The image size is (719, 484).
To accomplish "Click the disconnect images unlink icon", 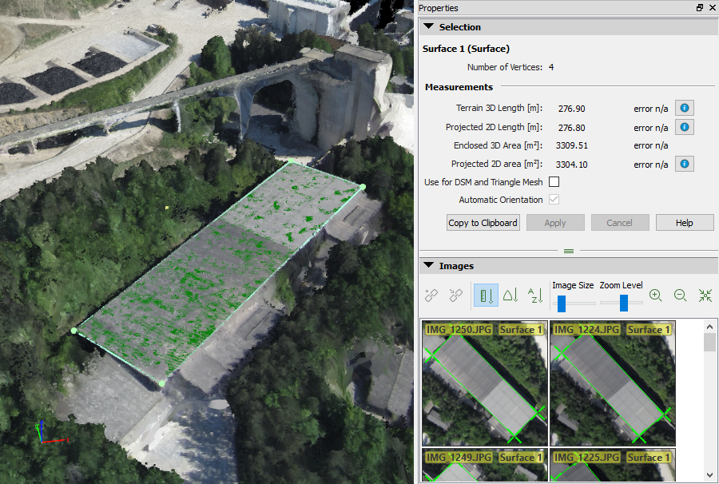I will coord(456,296).
